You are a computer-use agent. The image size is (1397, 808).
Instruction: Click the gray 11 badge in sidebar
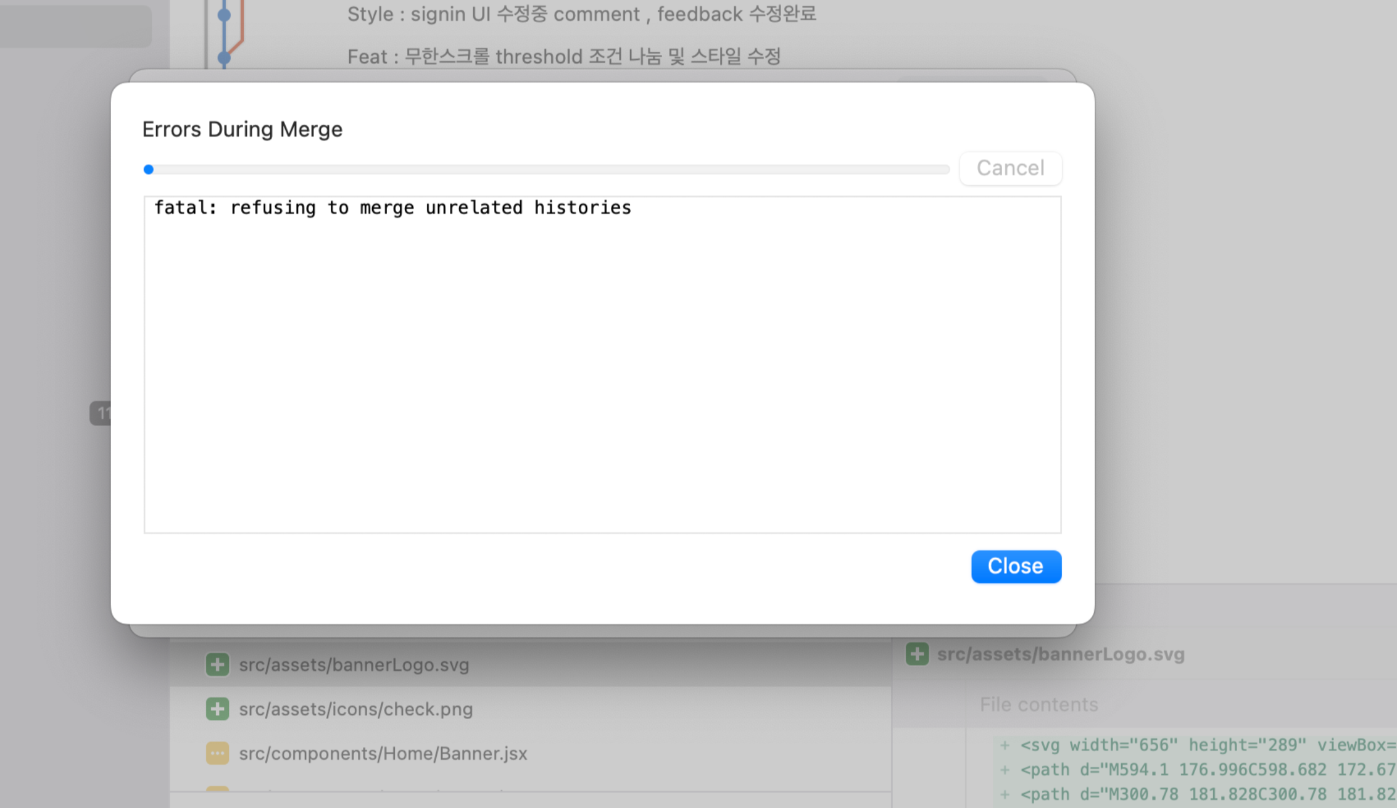tap(101, 413)
